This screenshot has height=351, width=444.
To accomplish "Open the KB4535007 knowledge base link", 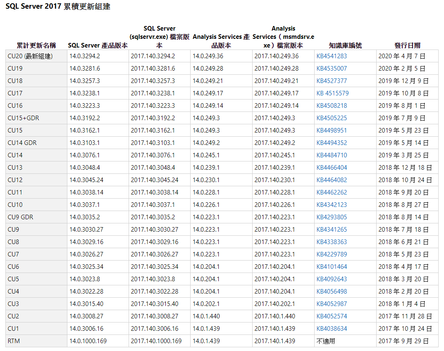I will point(332,69).
